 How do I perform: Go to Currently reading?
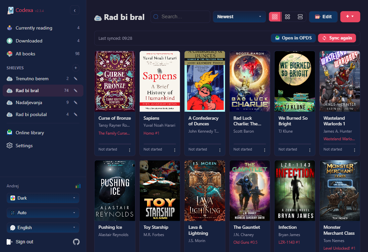point(43,28)
